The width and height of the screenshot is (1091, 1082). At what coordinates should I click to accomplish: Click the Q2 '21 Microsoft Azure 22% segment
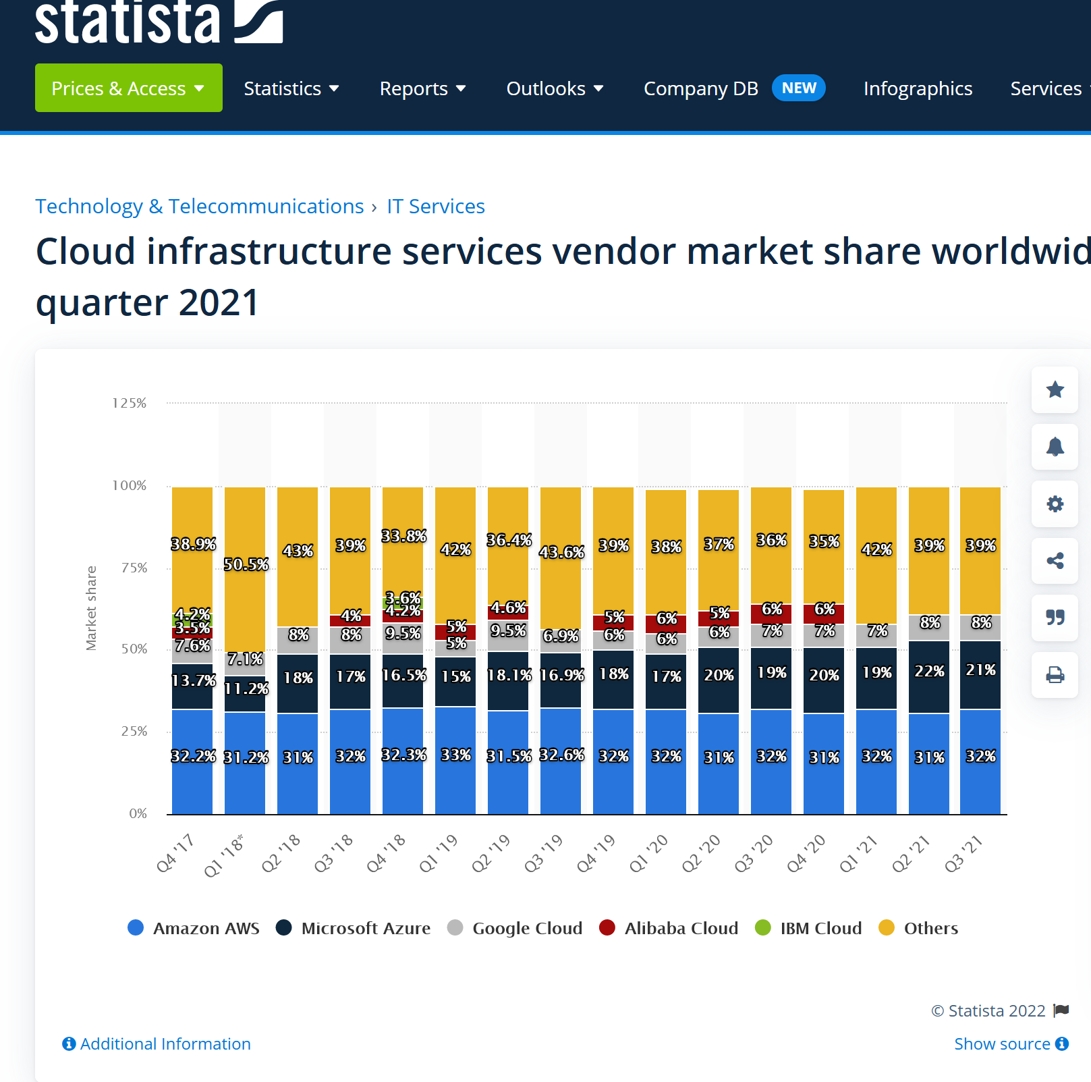(x=929, y=677)
